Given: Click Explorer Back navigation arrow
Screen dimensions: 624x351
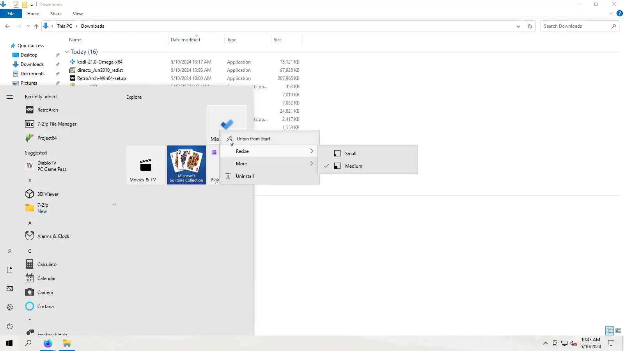Looking at the screenshot, I should click(7, 26).
